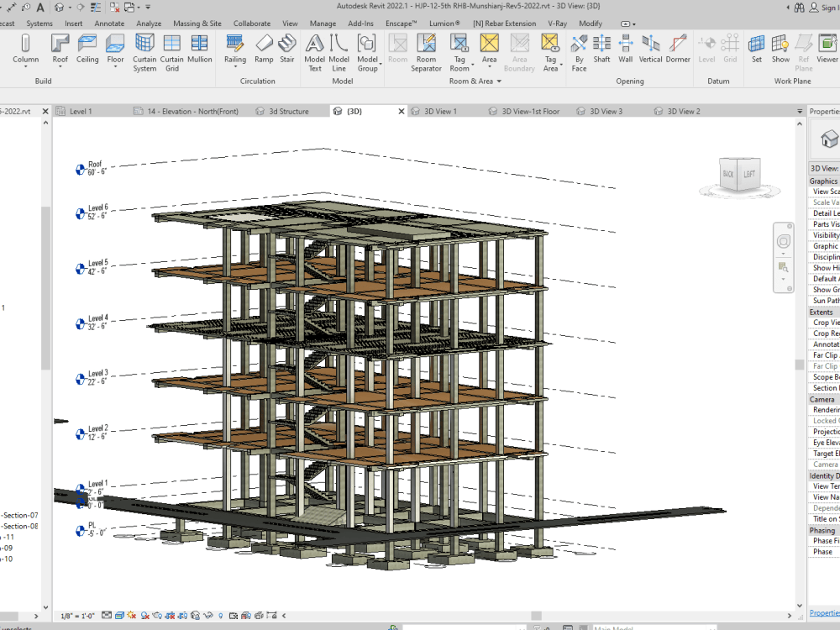Click the Edit button for Visibility settings
The image size is (840, 630).
click(x=836, y=235)
